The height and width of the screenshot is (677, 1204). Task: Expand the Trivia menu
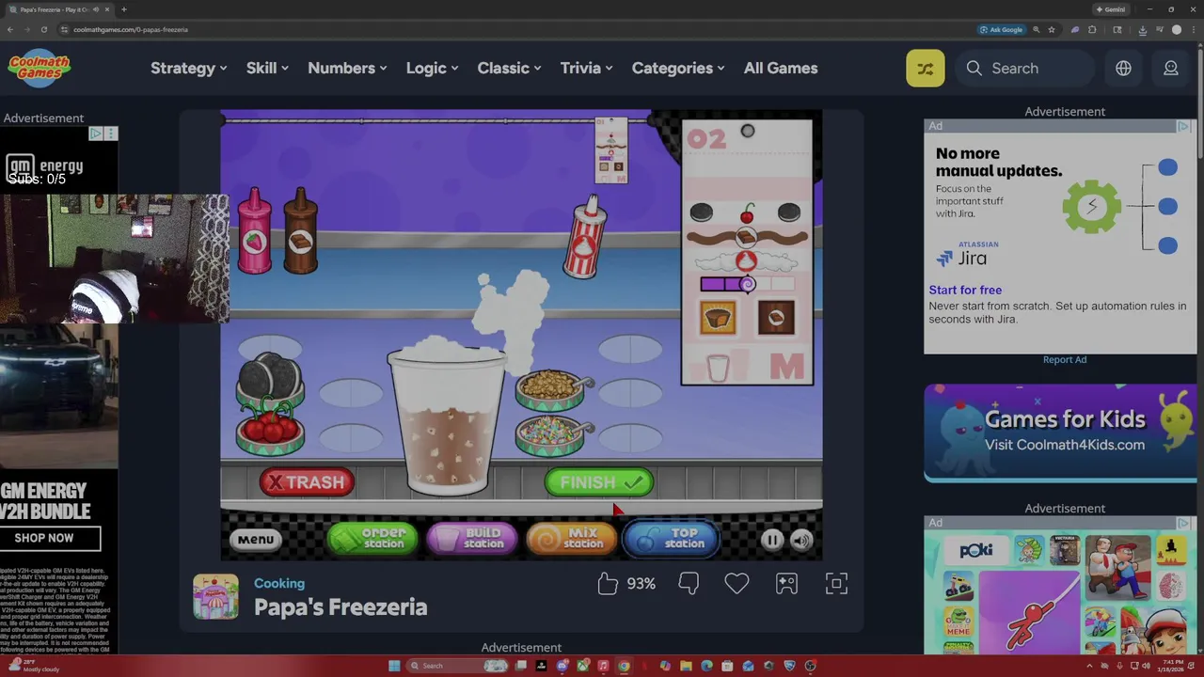pyautogui.click(x=586, y=68)
